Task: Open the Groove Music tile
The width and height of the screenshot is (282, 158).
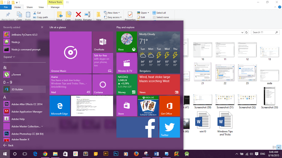Action: (x=70, y=52)
